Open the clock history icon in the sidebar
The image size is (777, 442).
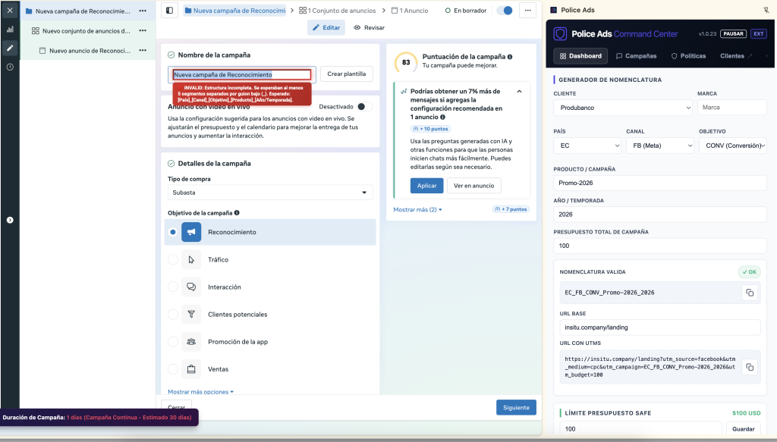click(10, 67)
